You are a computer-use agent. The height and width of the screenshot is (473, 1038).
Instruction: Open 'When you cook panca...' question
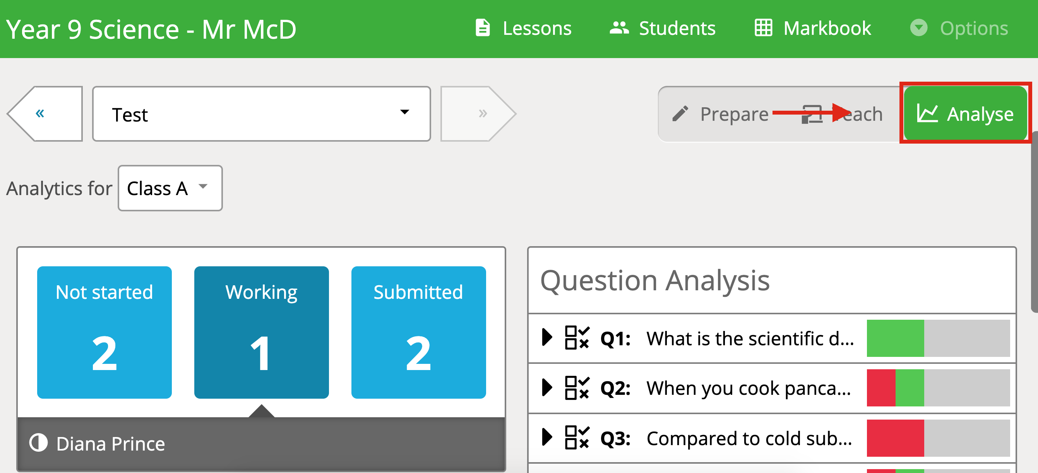749,388
